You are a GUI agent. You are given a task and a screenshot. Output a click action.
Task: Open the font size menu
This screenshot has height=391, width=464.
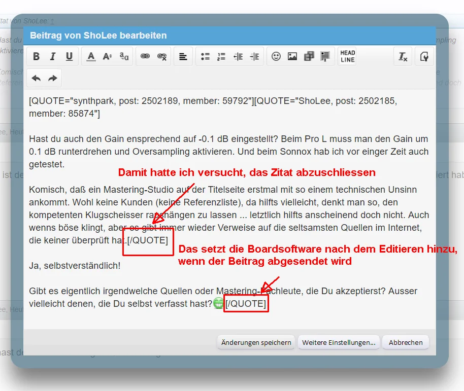(108, 56)
